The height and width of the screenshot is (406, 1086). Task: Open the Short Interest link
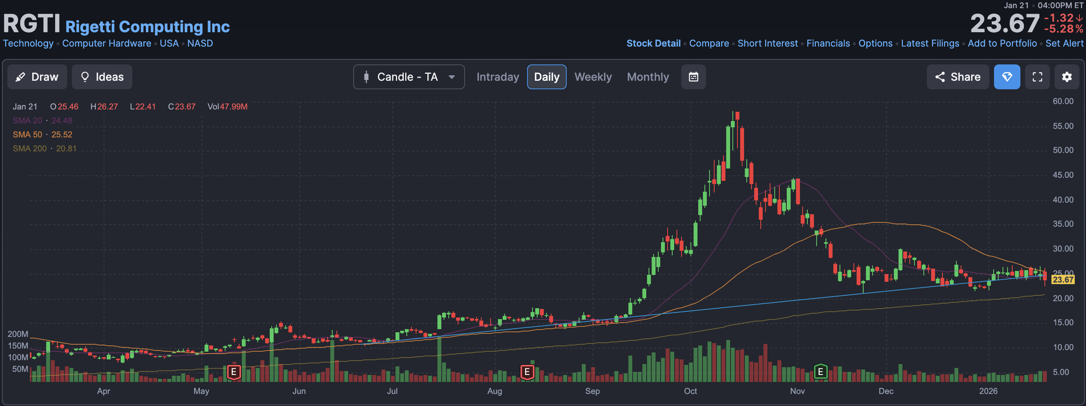pyautogui.click(x=768, y=43)
